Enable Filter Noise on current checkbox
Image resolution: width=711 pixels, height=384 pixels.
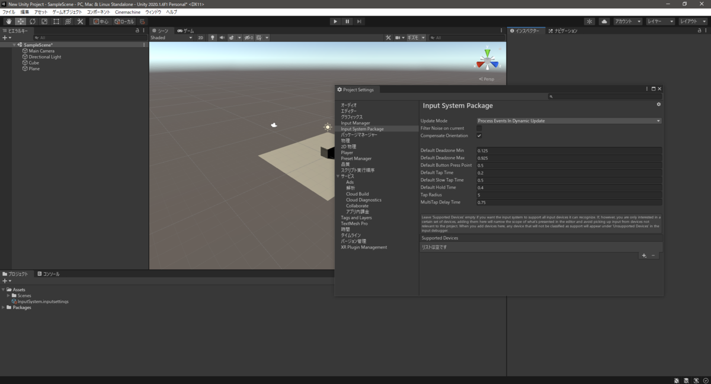[479, 128]
